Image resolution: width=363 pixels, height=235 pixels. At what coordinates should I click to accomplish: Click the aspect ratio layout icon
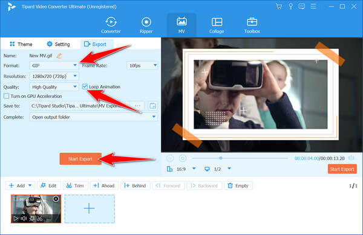[x=169, y=169]
